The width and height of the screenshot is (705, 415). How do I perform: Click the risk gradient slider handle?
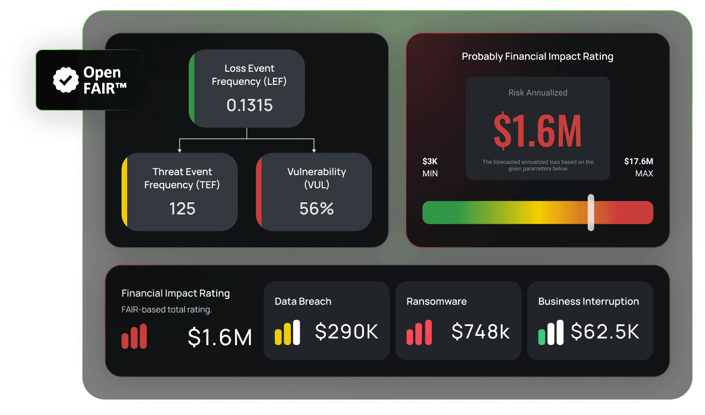[591, 213]
